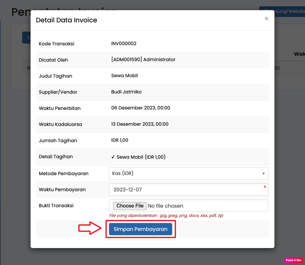Click the expiry date 13 Desember 2023
This screenshot has height=265, width=305.
tap(140, 124)
